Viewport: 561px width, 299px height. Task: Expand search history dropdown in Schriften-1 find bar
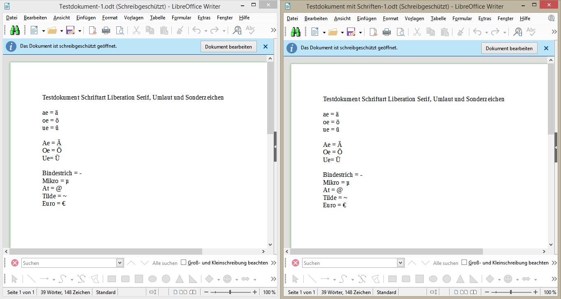point(401,263)
